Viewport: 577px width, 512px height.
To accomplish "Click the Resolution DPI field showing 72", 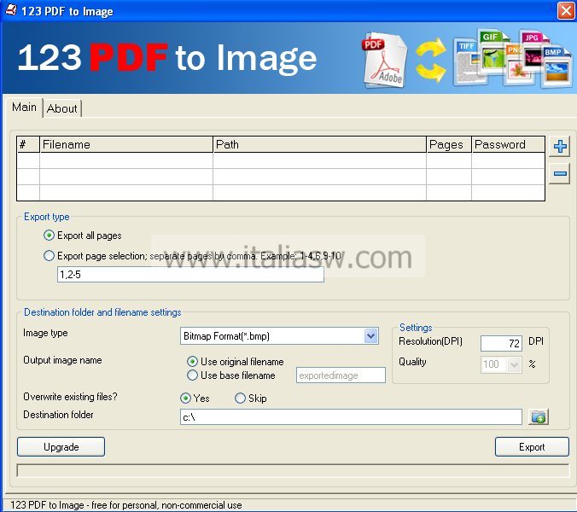I will 501,343.
